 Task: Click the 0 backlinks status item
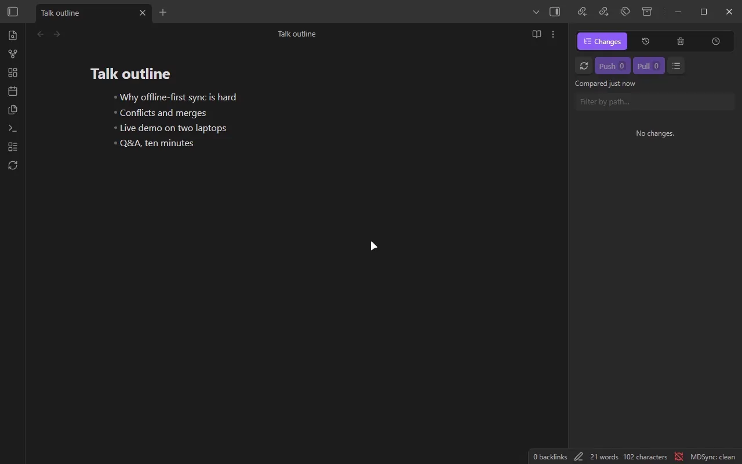(x=550, y=456)
